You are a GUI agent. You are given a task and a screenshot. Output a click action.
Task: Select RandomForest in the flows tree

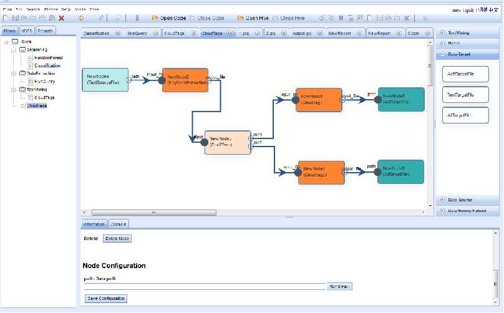click(x=49, y=58)
